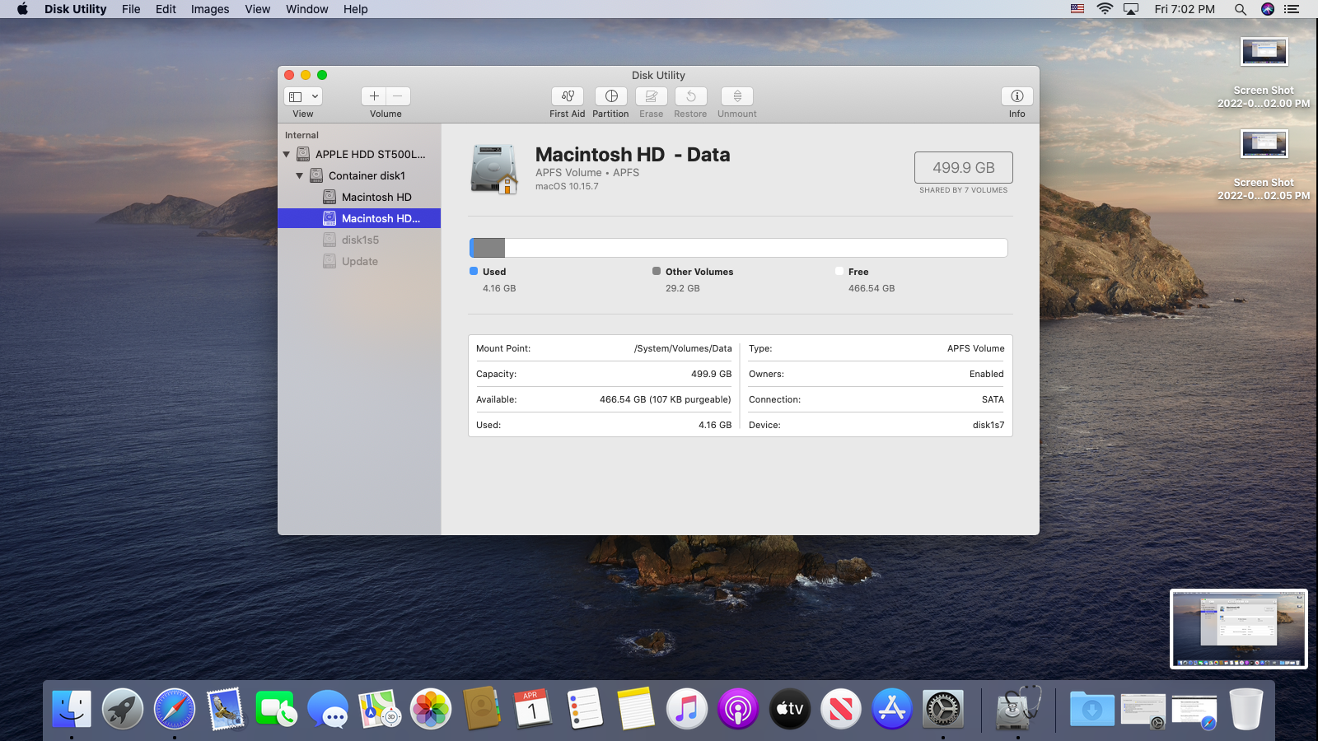This screenshot has width=1318, height=741.
Task: Run First Aid on the selected volume
Action: pyautogui.click(x=568, y=96)
